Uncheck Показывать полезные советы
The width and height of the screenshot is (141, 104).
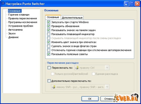coord(49,54)
